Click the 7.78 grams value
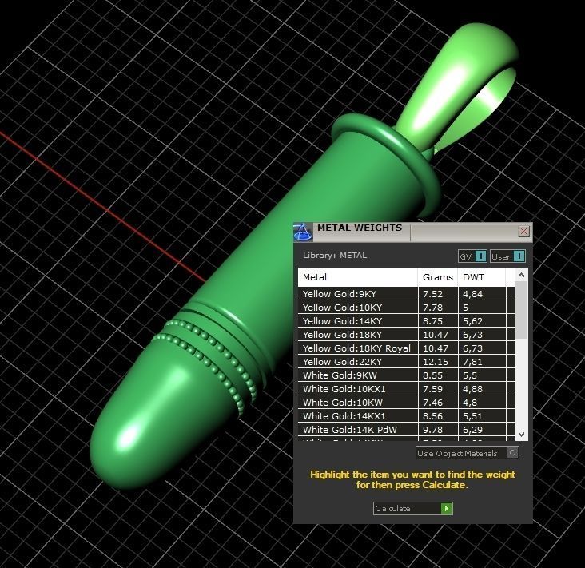The image size is (585, 568). point(432,308)
